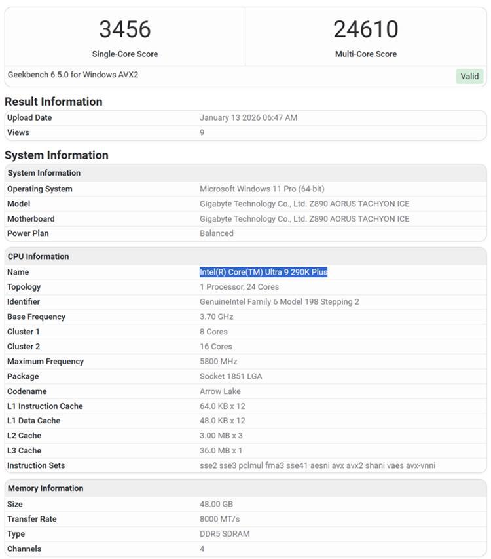Viewport: 491px width, 559px height.
Task: Click the DDR5 SDRAM memory type value
Action: pyautogui.click(x=225, y=534)
